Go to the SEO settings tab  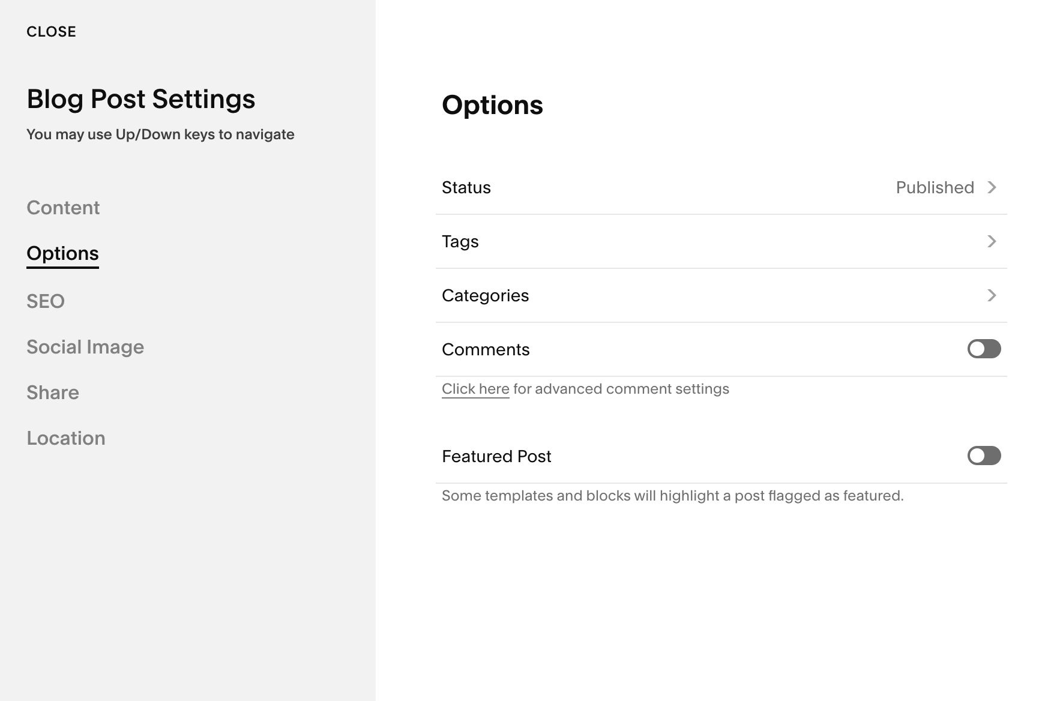pyautogui.click(x=46, y=301)
